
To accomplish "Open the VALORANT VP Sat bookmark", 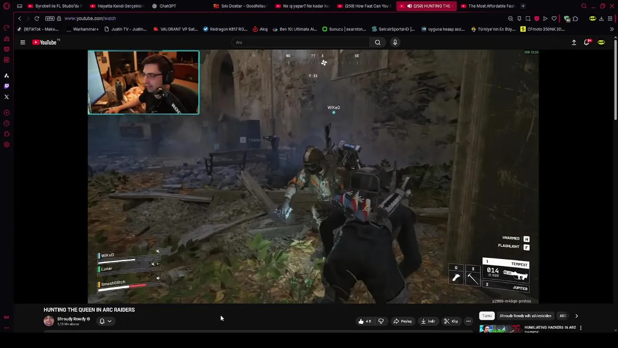I will [x=175, y=29].
